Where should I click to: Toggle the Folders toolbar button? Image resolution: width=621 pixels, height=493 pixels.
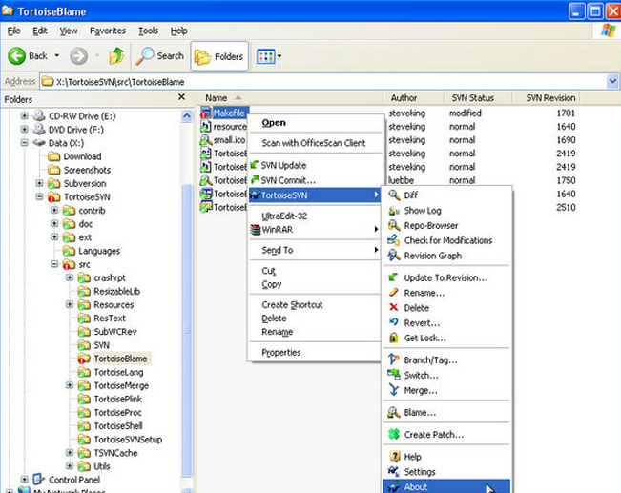(217, 56)
